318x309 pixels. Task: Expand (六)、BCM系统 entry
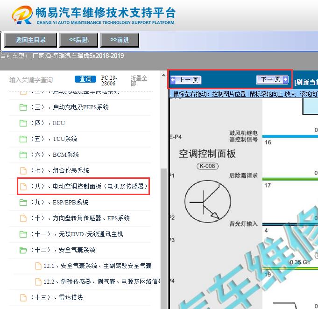point(55,154)
